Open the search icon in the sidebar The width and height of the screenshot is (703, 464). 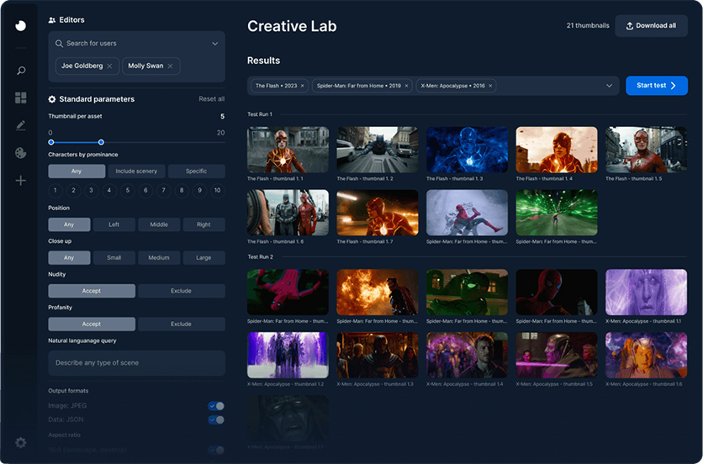point(21,71)
